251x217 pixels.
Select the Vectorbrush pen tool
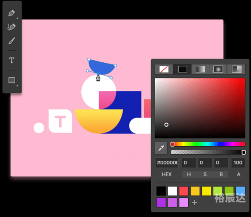point(12,27)
